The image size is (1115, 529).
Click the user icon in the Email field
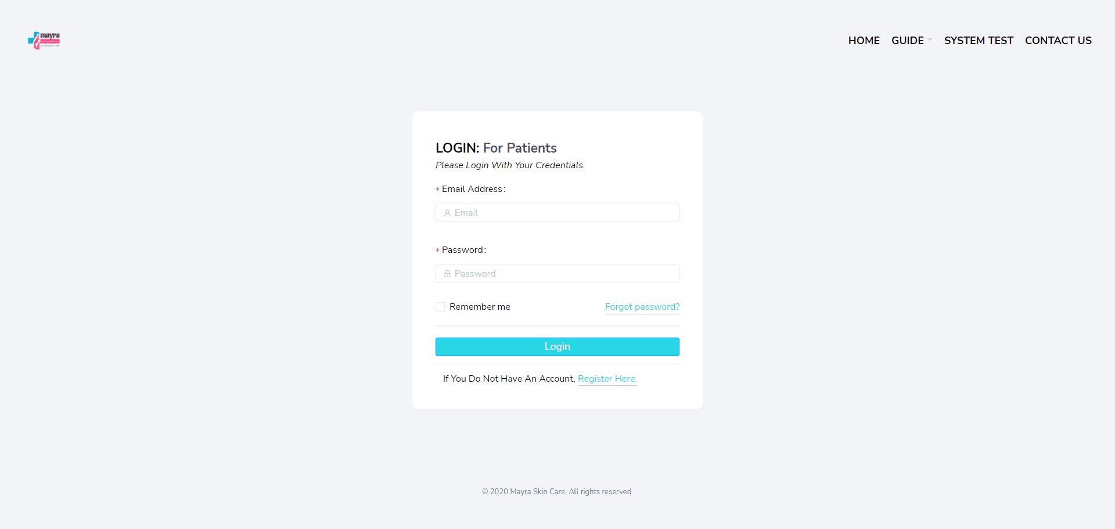(447, 213)
